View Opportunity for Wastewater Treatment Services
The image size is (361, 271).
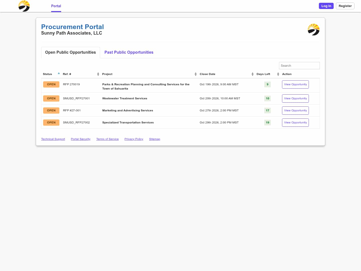(x=295, y=98)
